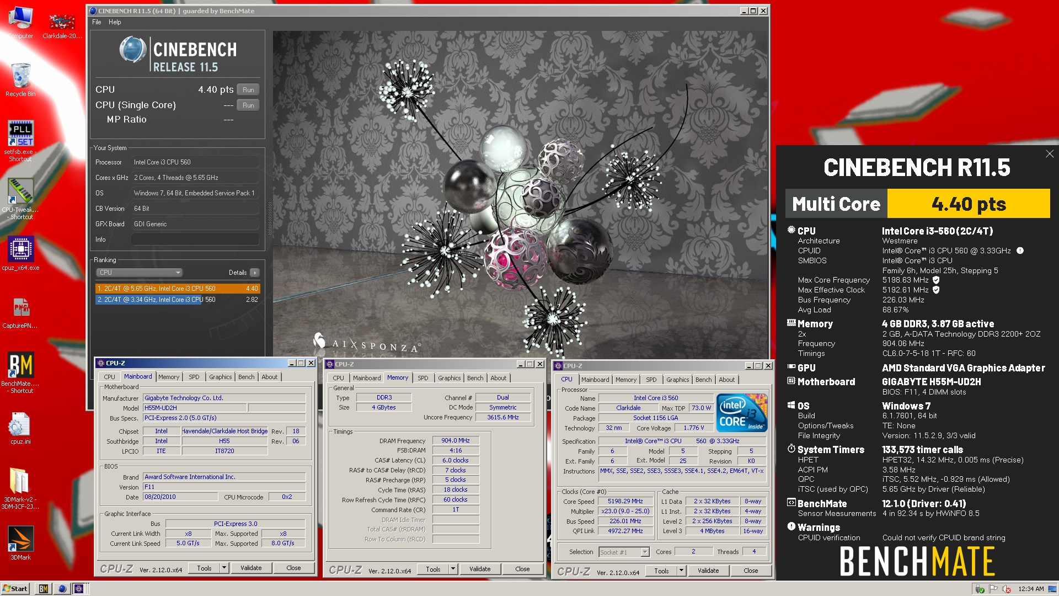Launch the CPU-Tweaker shortcut icon
The height and width of the screenshot is (596, 1059).
[20, 199]
